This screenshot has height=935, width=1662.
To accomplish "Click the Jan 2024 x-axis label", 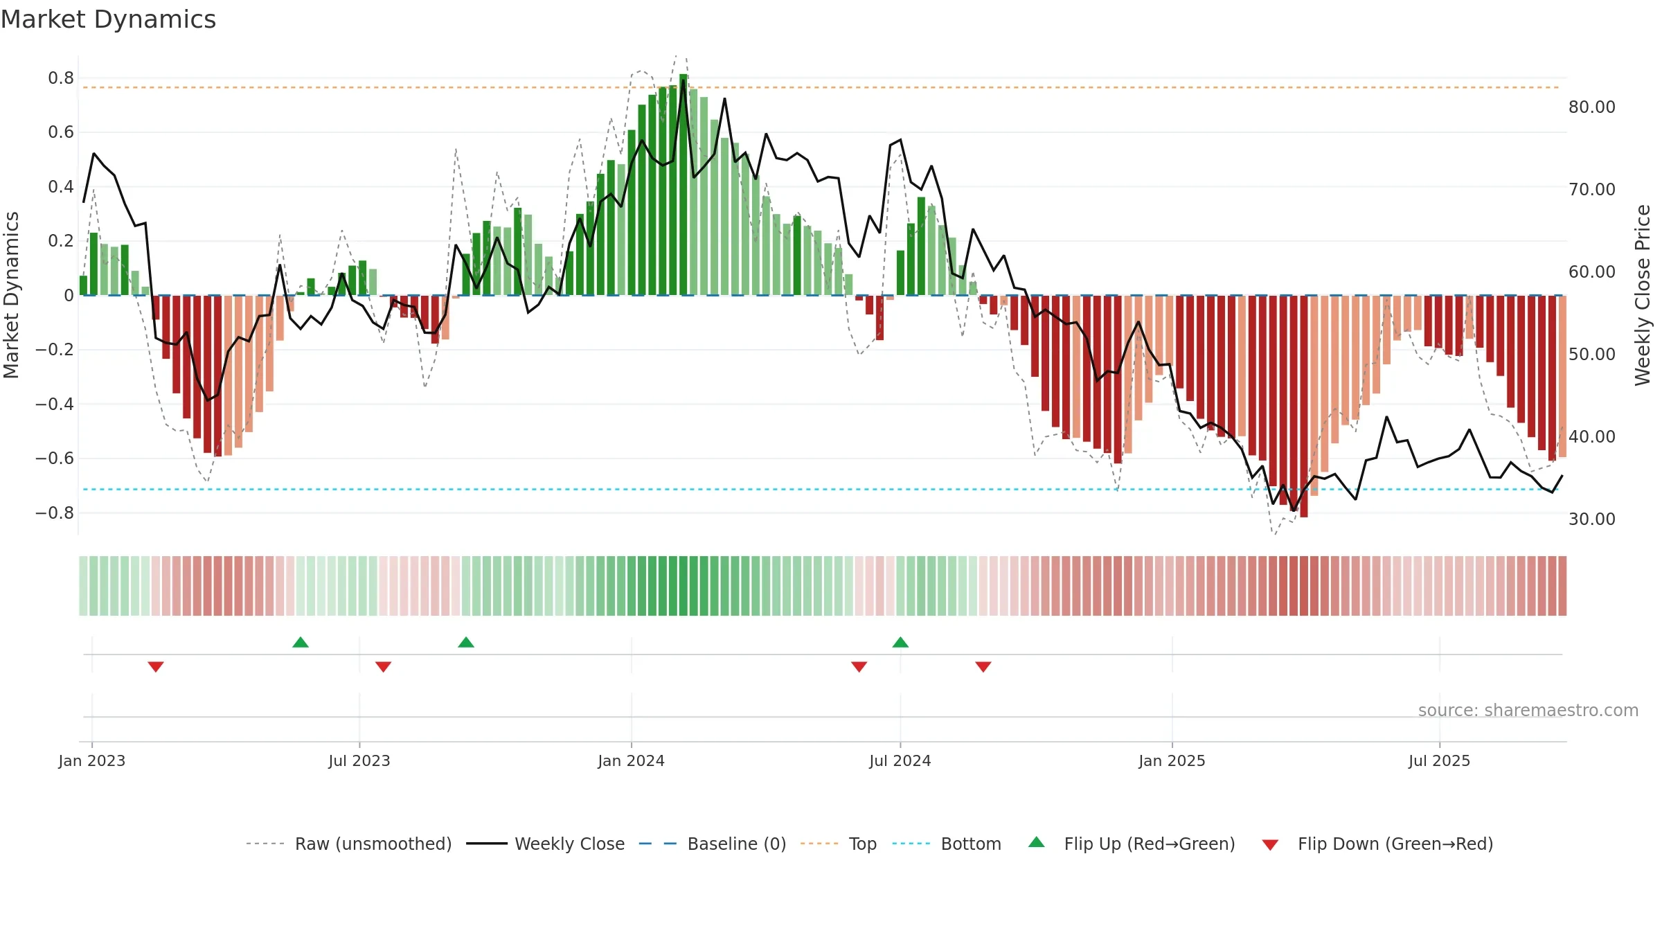I will coord(632,760).
